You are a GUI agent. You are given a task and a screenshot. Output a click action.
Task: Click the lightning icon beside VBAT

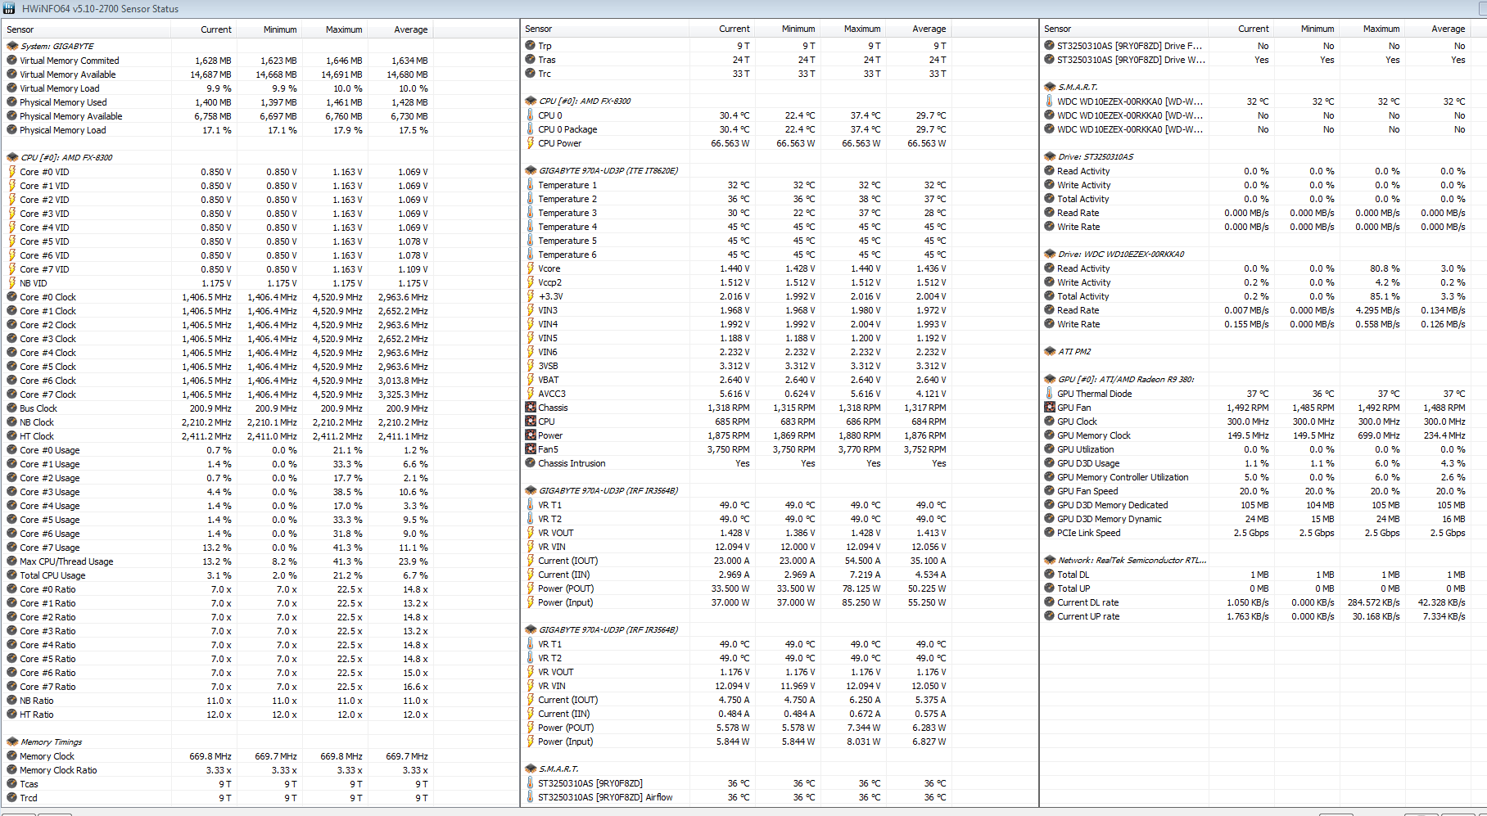530,380
